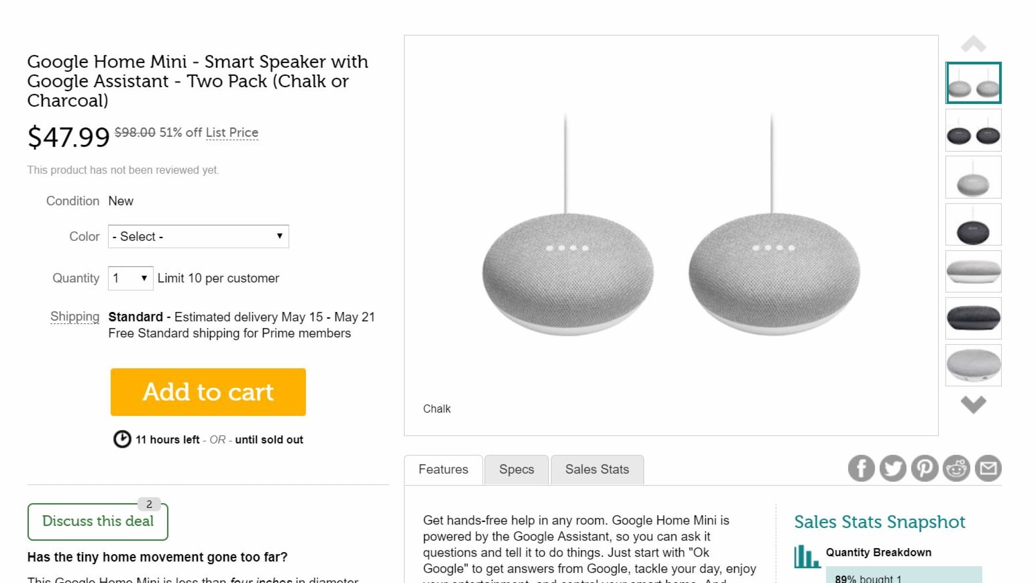Click the Quantity Breakdown chart icon
The width and height of the screenshot is (1036, 583).
[x=807, y=556]
